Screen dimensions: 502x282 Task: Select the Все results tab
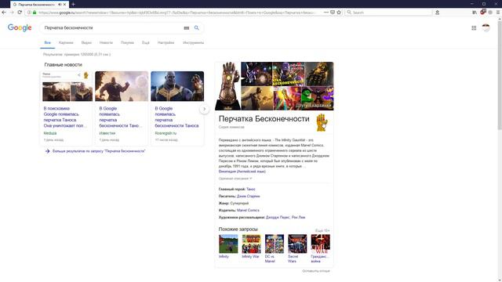pyautogui.click(x=47, y=42)
